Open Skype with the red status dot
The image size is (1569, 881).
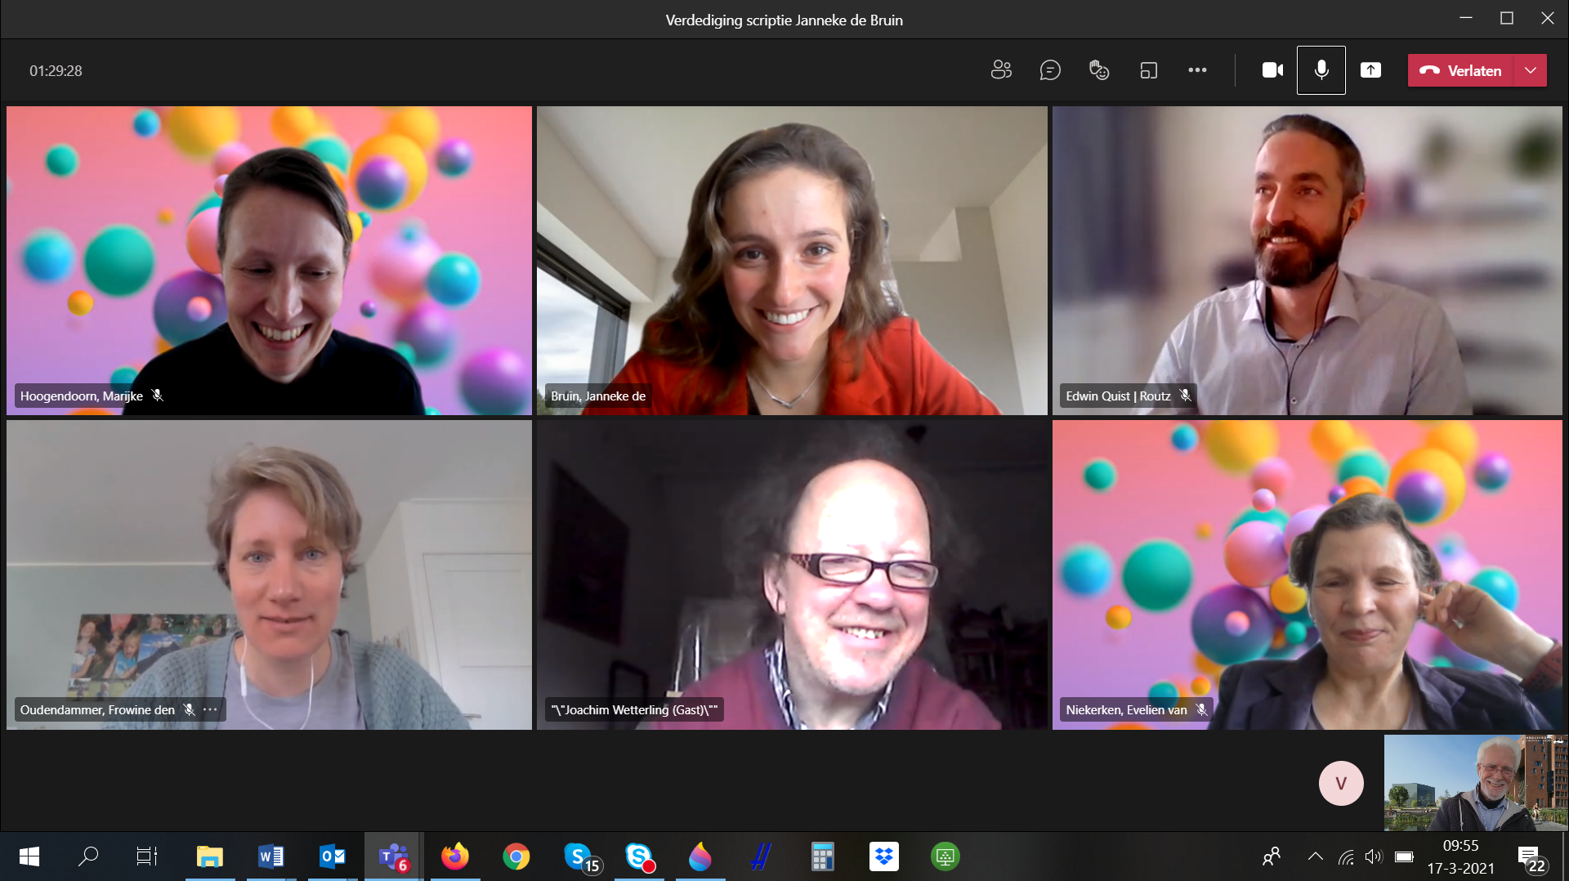click(640, 856)
